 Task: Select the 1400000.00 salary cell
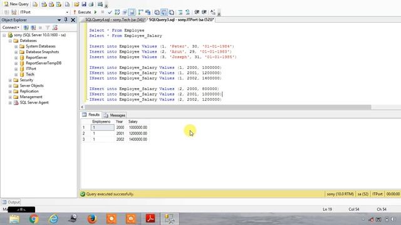point(138,139)
